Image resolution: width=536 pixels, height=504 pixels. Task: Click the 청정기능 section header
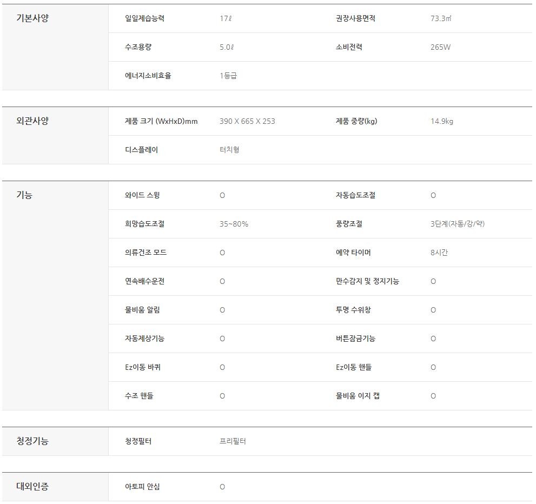(x=32, y=441)
